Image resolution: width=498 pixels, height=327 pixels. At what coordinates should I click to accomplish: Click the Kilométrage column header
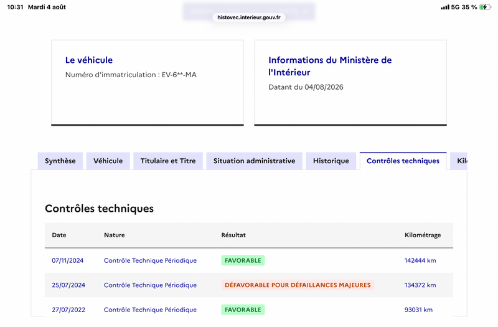click(x=423, y=235)
